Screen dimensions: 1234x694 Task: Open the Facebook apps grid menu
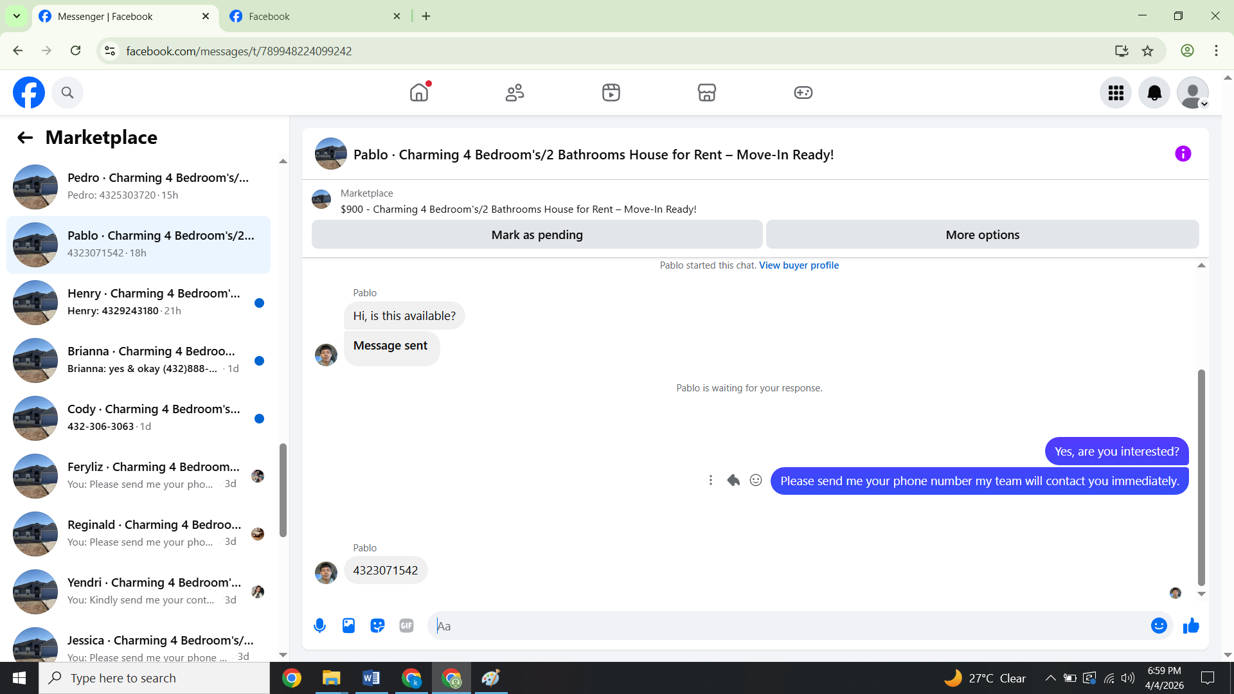click(1116, 93)
